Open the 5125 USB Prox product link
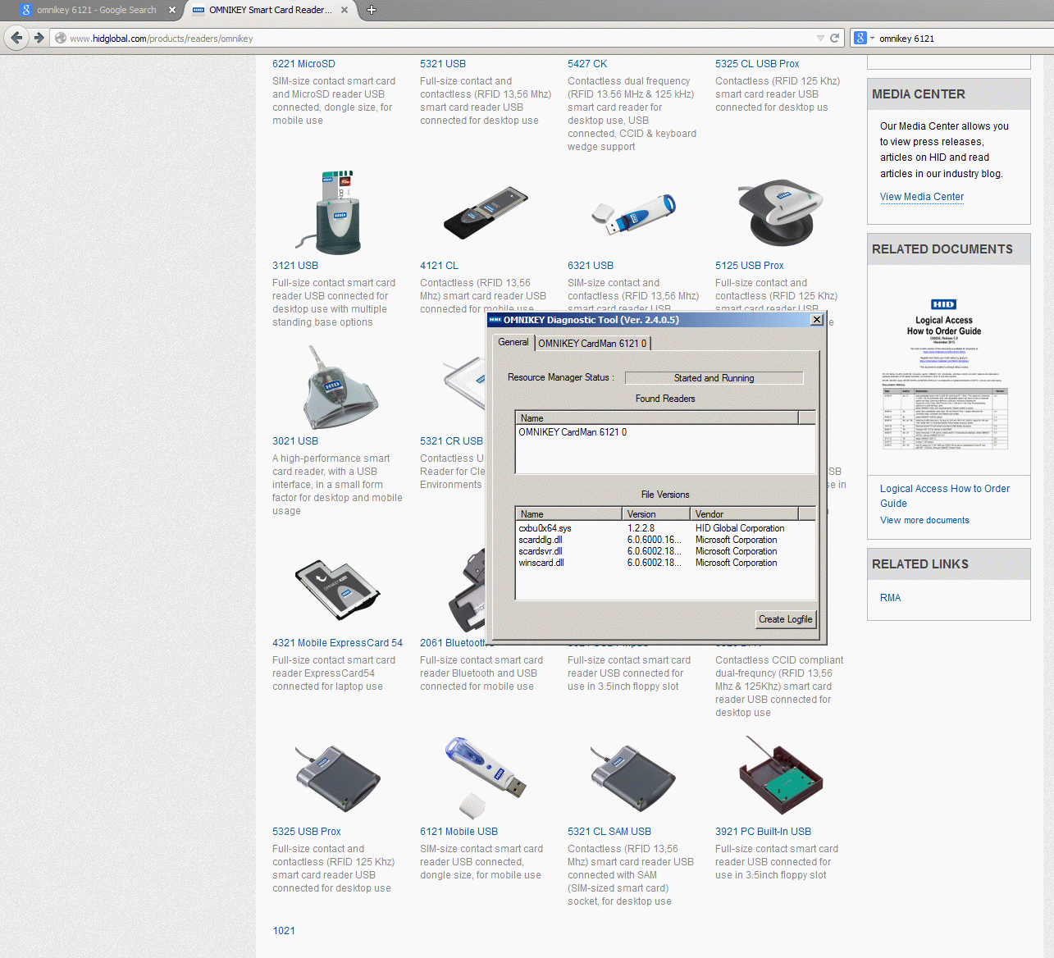This screenshot has width=1054, height=958. [x=750, y=266]
